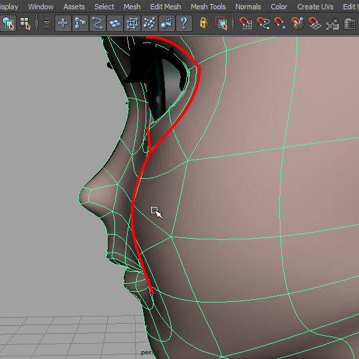Open the Mesh Tools menu

[208, 7]
